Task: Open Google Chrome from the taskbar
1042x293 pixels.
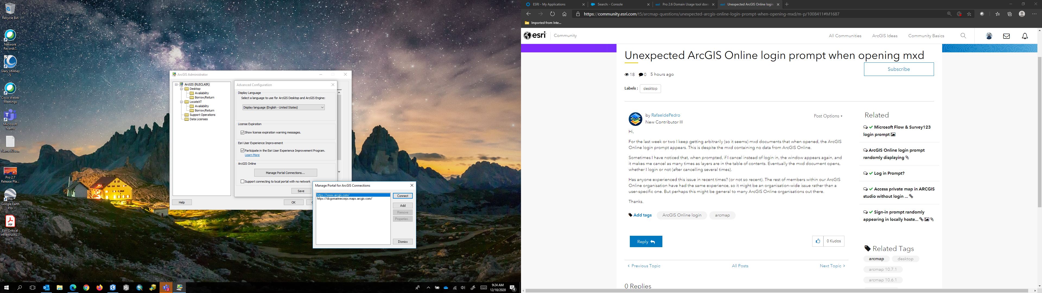Action: pos(86,288)
